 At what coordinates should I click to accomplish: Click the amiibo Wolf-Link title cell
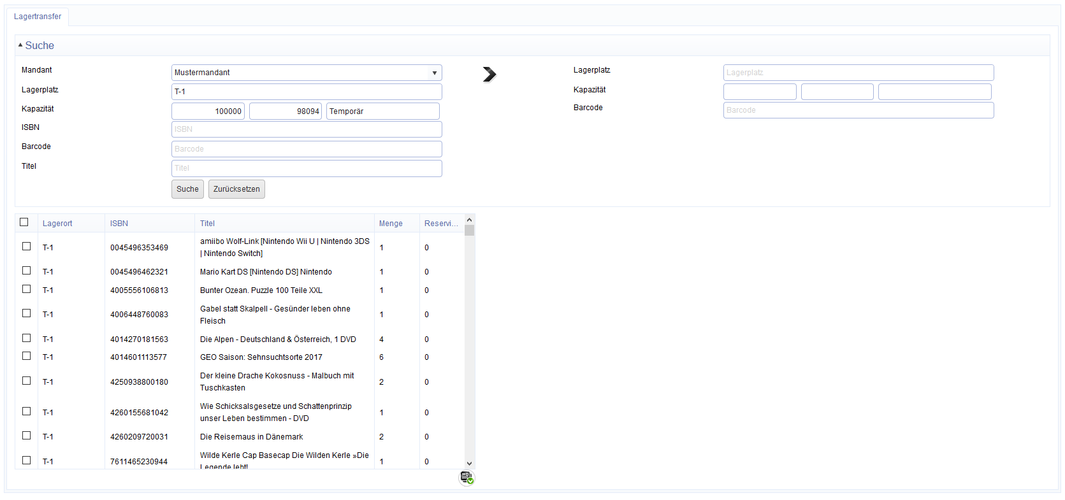point(284,247)
